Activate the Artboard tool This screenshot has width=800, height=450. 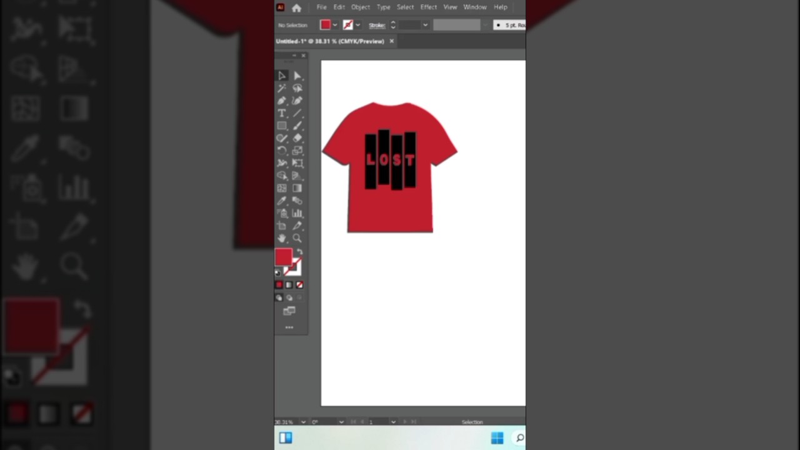coord(282,226)
